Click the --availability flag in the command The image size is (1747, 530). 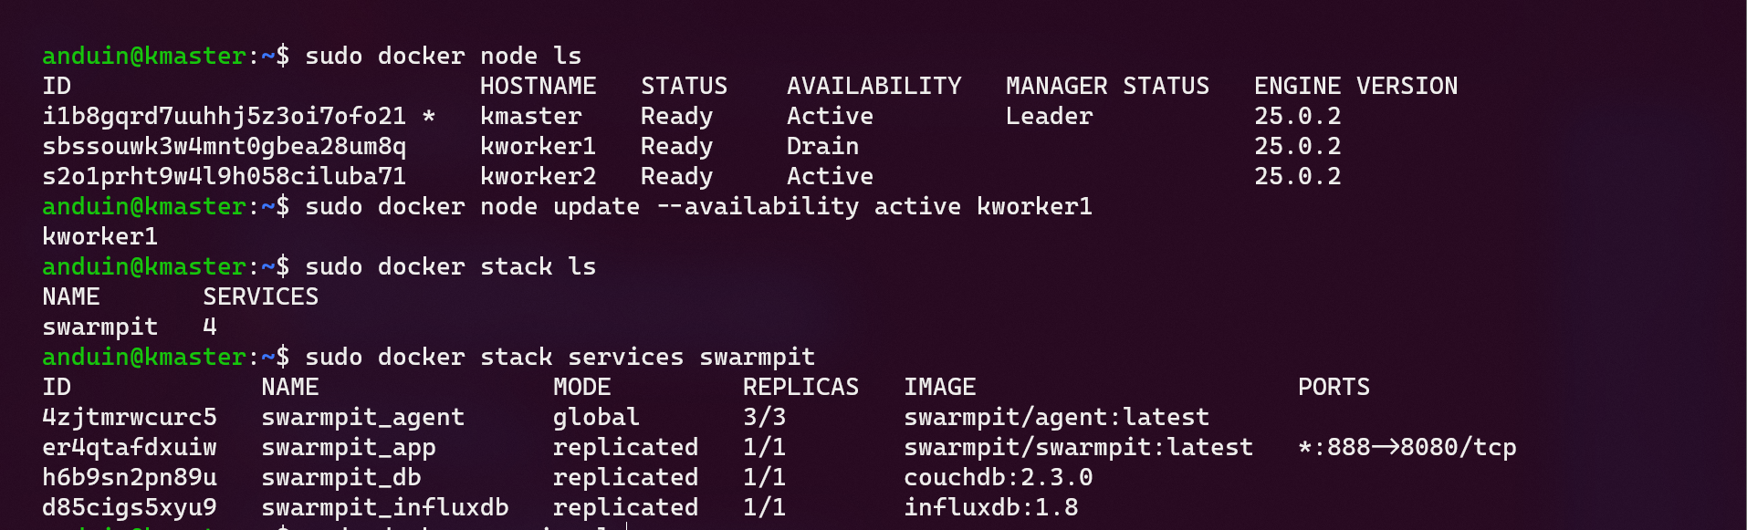click(x=758, y=206)
